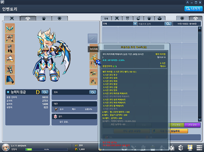This screenshot has height=152, width=204.
Task: Click the 나가기 exit button
Action: click(193, 9)
